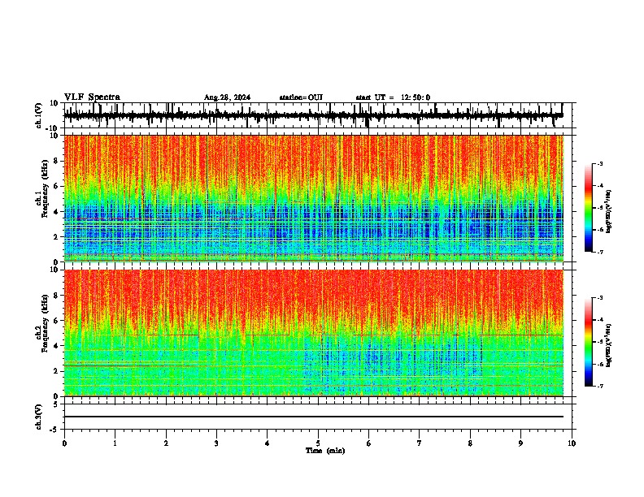
Task: Click inside the ch.1 spectrogram panel
Action: [x=314, y=198]
